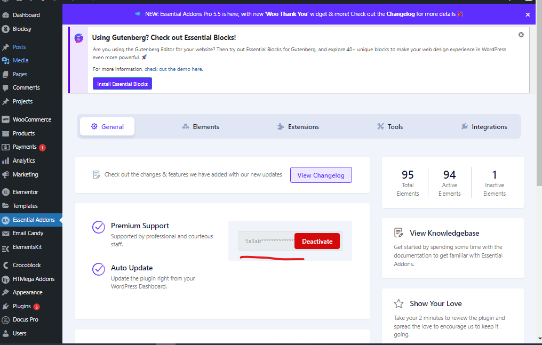The height and width of the screenshot is (345, 542).
Task: Click the changelog note icon
Action: pos(97,175)
